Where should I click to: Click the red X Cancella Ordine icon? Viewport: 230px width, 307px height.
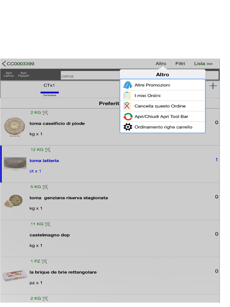pyautogui.click(x=127, y=106)
